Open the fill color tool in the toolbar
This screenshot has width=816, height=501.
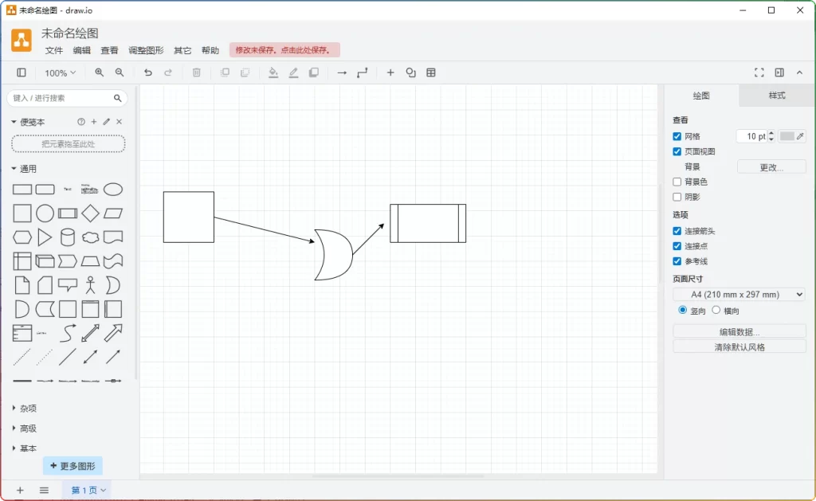[273, 72]
